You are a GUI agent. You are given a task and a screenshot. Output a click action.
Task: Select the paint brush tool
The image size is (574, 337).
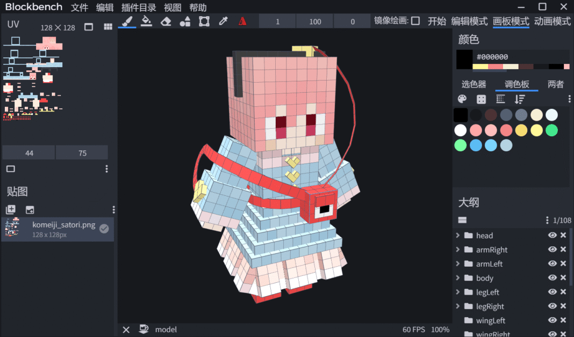click(127, 21)
